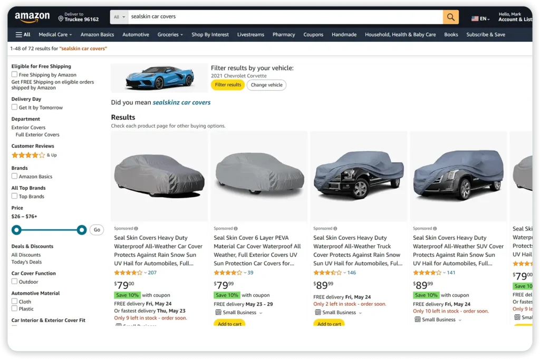Open Hello, Mark Account & Lists
Viewport: 540px width, 359px height.
(515, 17)
